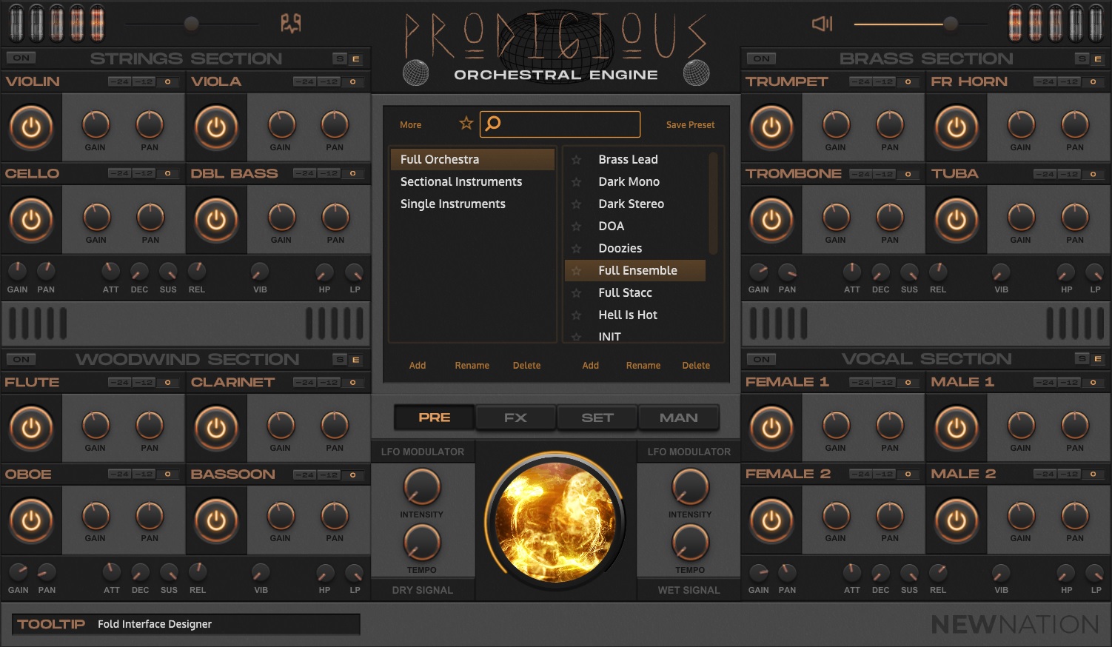Open the More menu in preset browser
Screen dimensions: 1112x647
tap(410, 125)
